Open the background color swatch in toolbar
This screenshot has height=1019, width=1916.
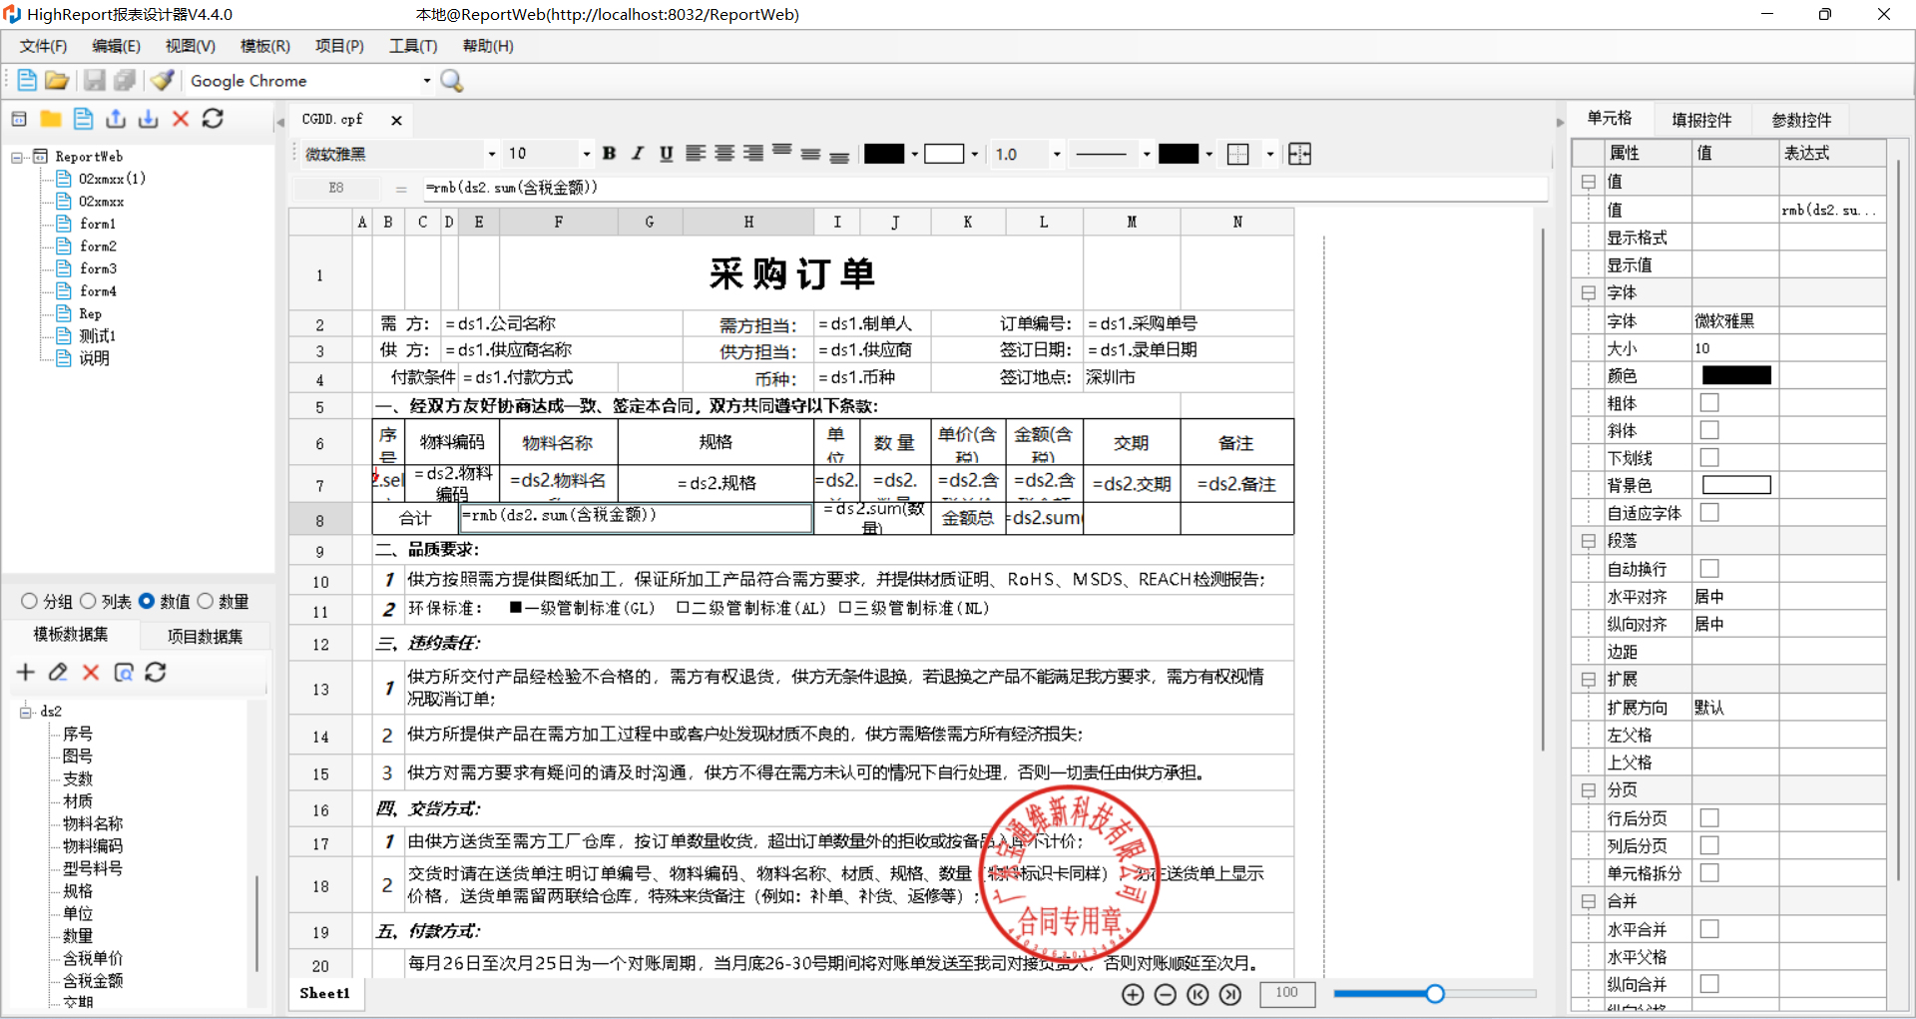click(x=944, y=154)
